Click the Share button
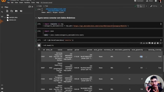Screen dimensions: 164x92 pos(149,1)
